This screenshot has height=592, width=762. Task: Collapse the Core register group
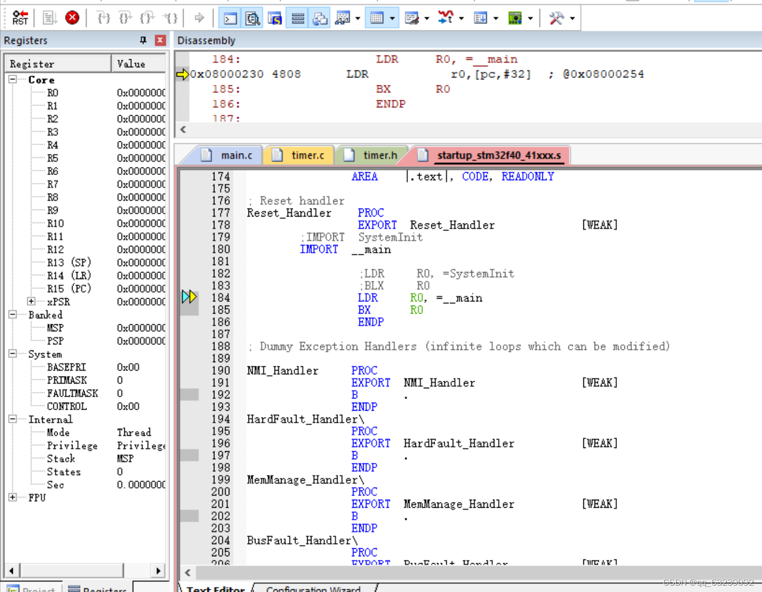coord(13,79)
